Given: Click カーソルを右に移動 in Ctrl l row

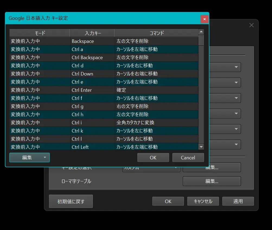Looking at the screenshot, I should 156,139.
